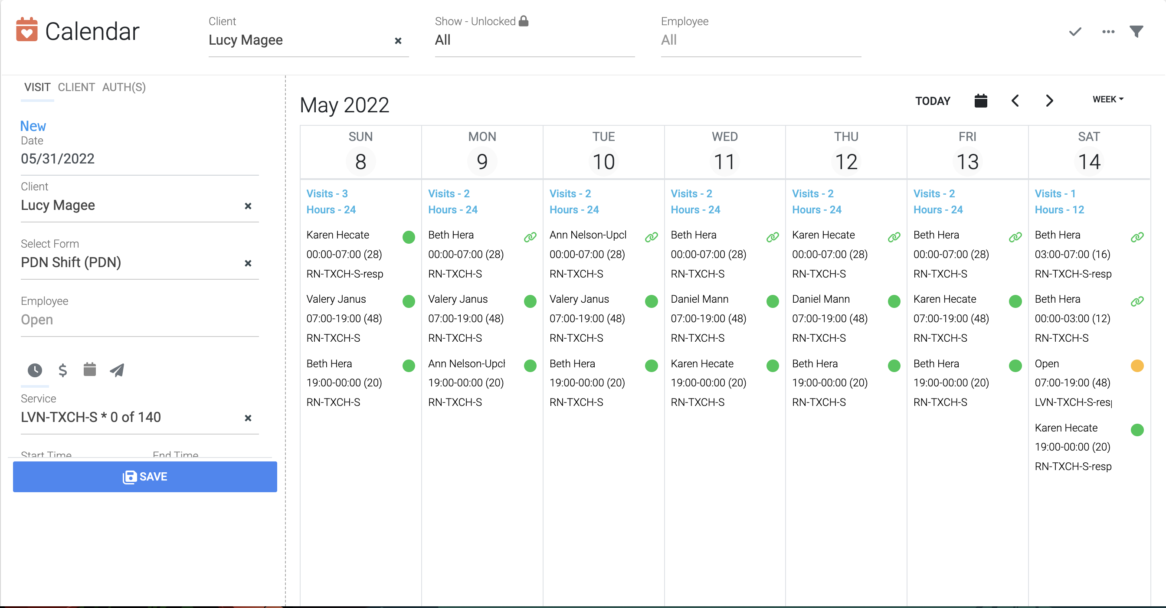Viewport: 1166px width, 608px height.
Task: Open the AUTH(S) tab
Action: (124, 87)
